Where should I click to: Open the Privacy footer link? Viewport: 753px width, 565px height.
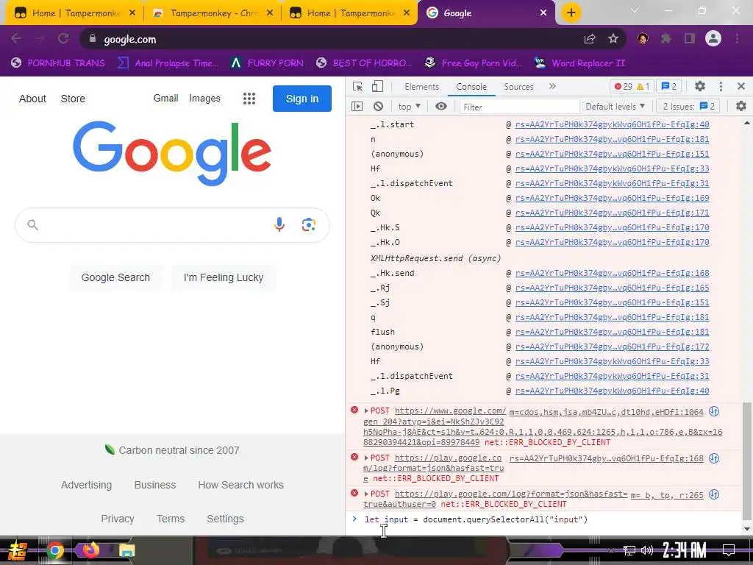[x=118, y=519]
